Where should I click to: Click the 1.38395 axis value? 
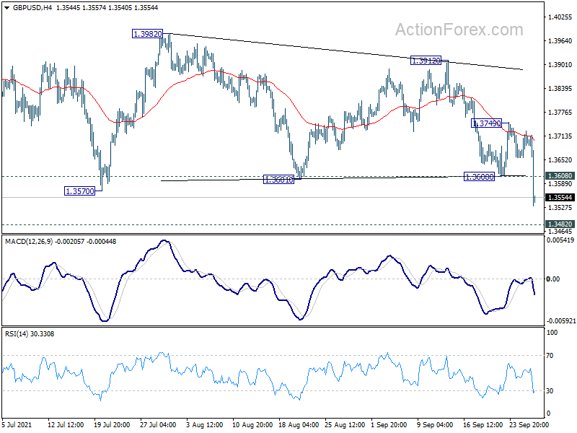point(560,88)
